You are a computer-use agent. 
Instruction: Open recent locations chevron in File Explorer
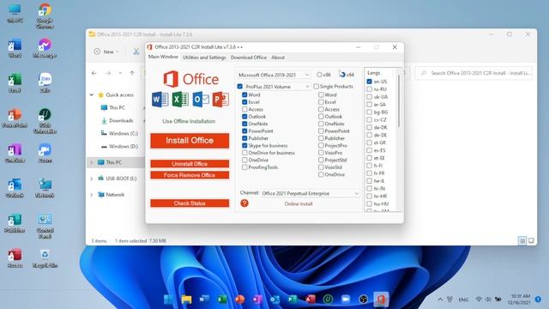pyautogui.click(x=120, y=73)
